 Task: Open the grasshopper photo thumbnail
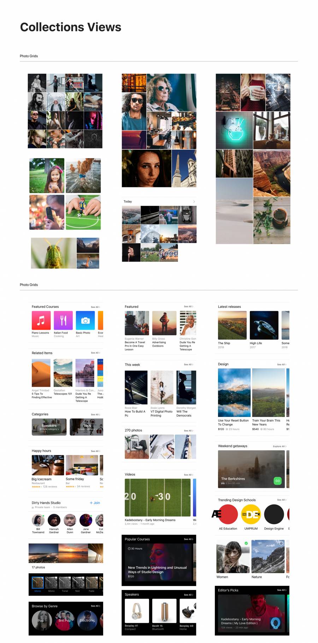[x=53, y=253]
